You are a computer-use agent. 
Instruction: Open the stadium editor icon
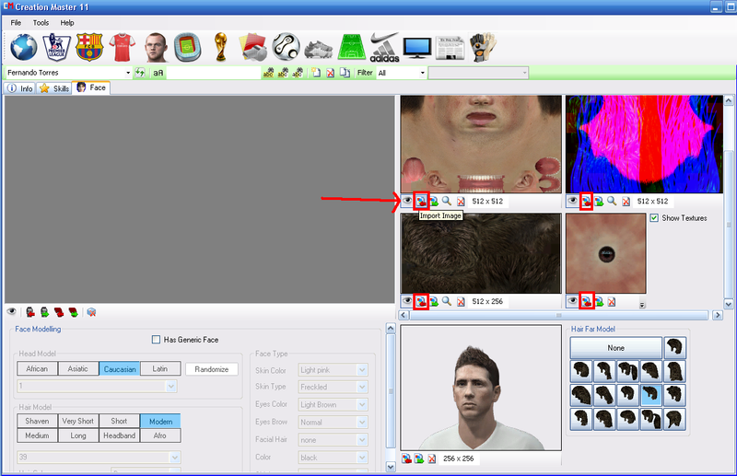[188, 46]
